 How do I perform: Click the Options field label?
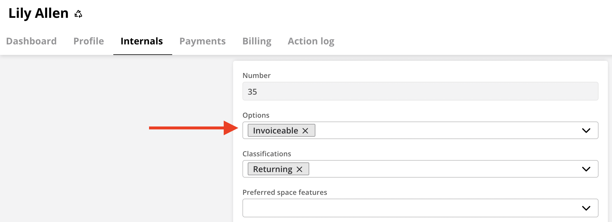[256, 115]
